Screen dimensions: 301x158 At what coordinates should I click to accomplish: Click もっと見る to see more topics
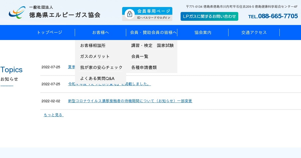click(x=53, y=115)
